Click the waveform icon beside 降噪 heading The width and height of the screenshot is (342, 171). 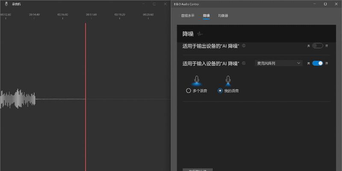(200, 34)
